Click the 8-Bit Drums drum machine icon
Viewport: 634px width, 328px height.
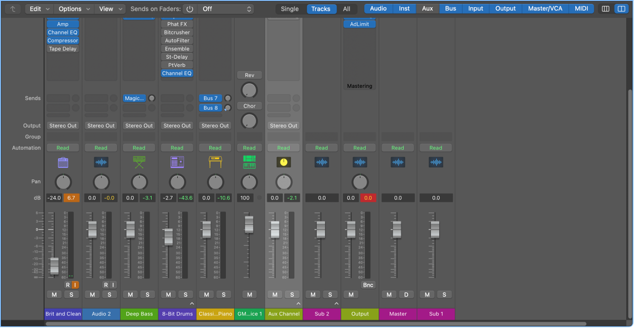click(x=177, y=163)
